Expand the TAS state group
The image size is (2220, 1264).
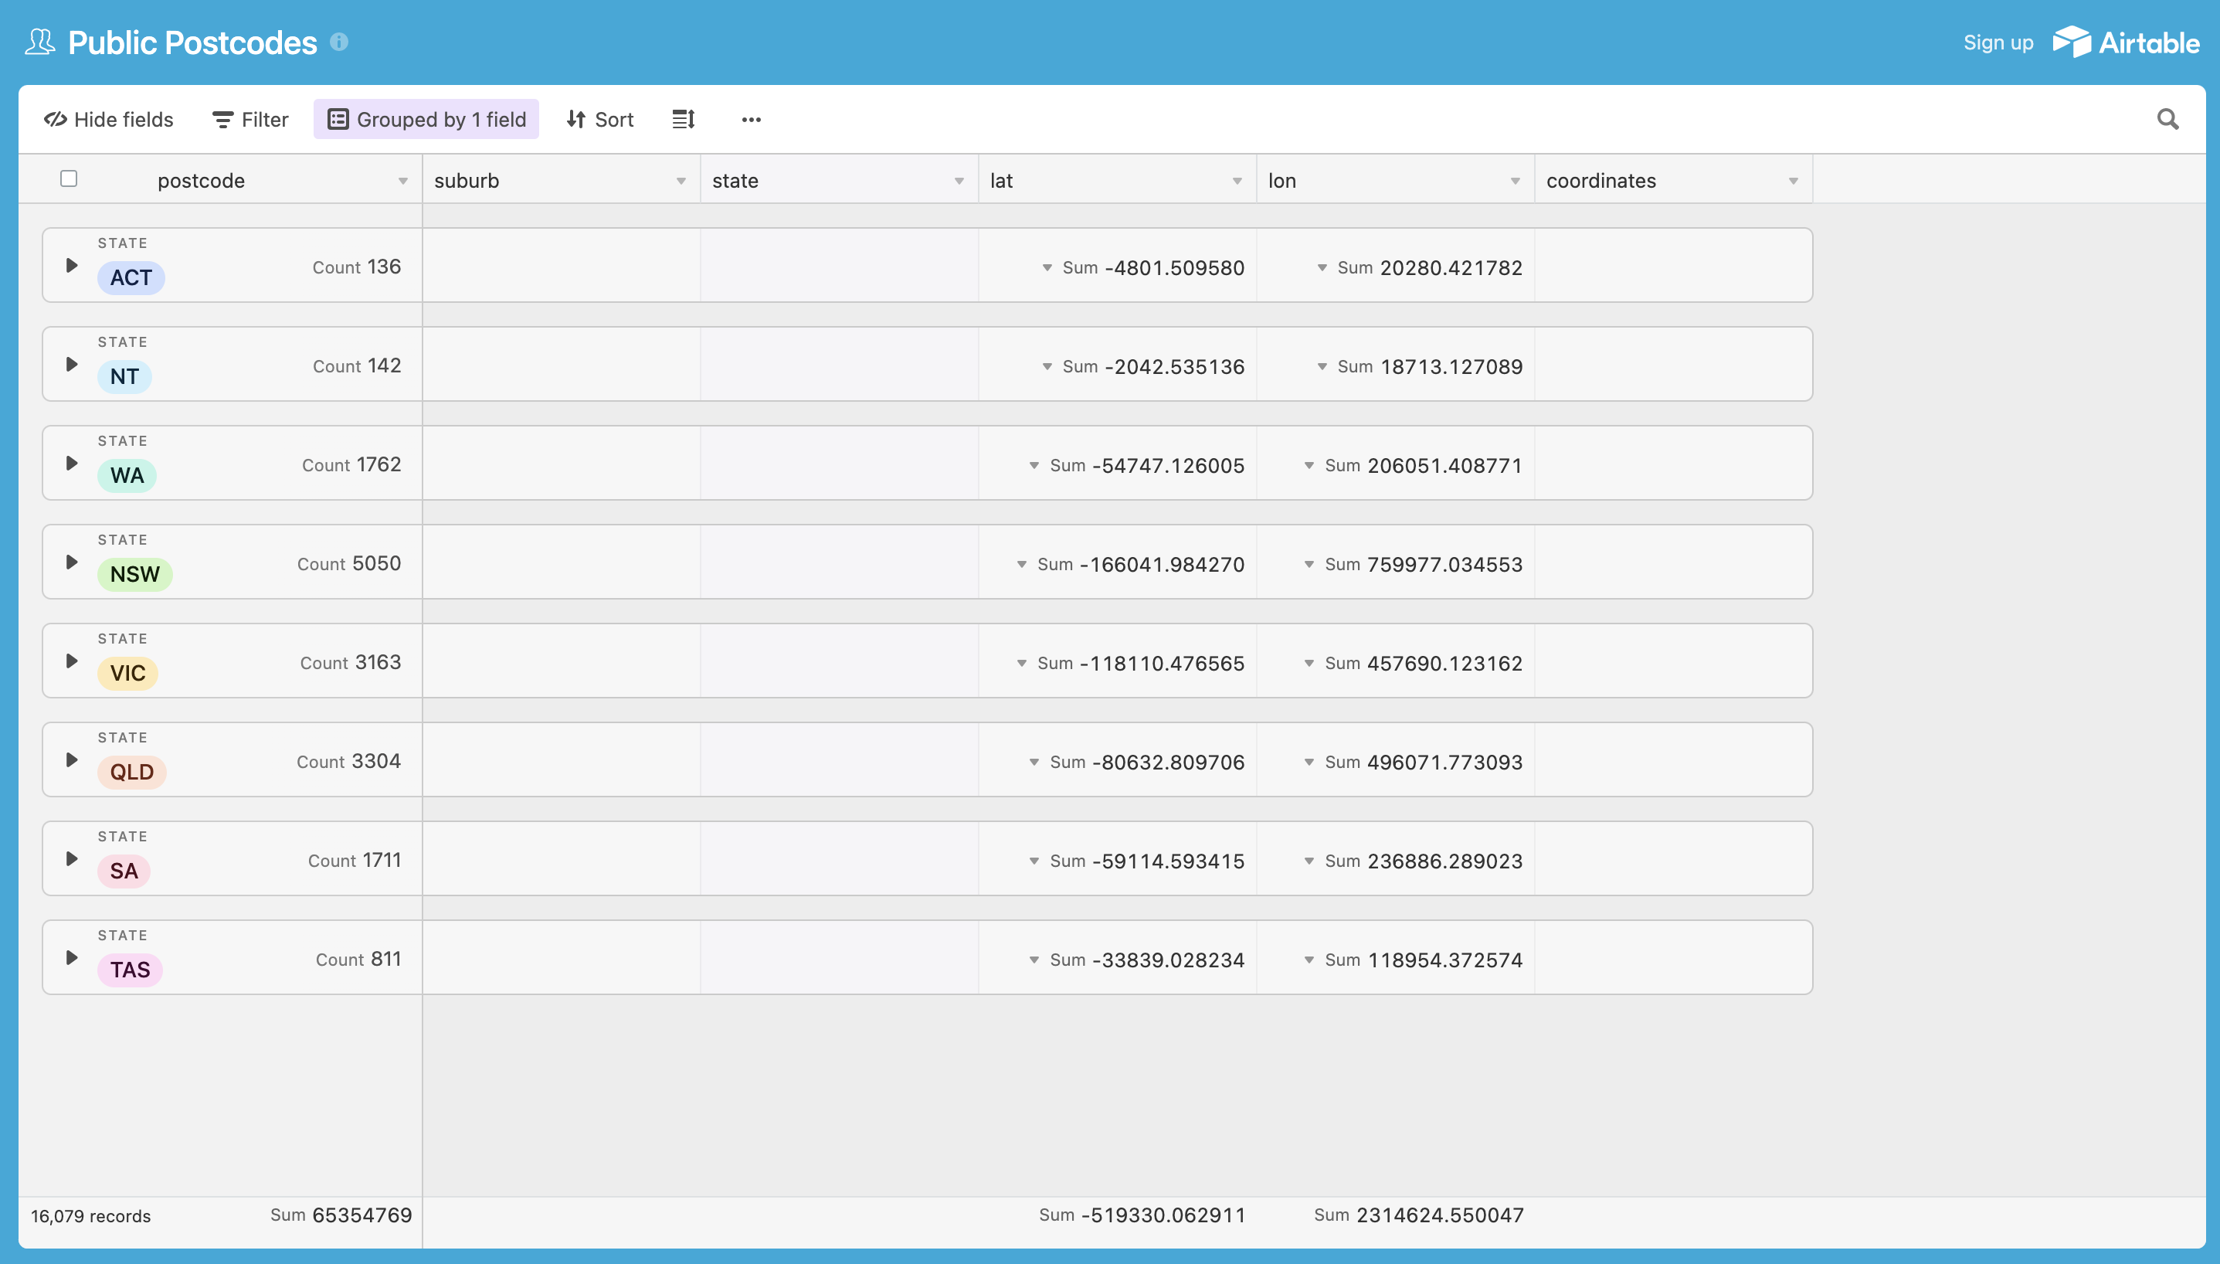[x=72, y=957]
